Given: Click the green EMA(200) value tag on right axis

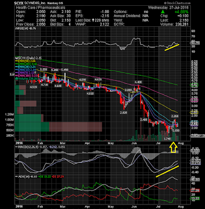Looking at the screenshot, I should [194, 85].
